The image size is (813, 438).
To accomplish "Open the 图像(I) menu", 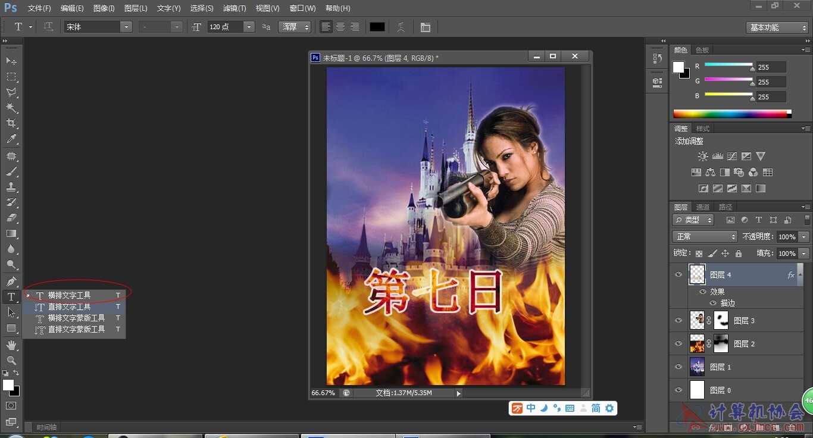I will [x=104, y=8].
